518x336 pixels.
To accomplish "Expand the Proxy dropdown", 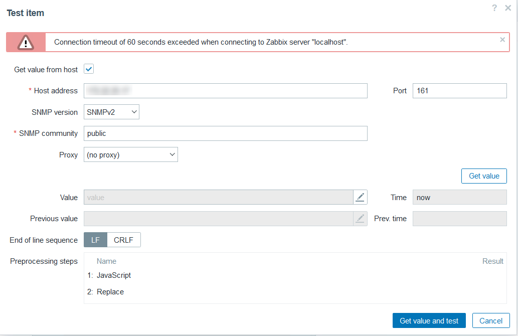I will [x=130, y=155].
